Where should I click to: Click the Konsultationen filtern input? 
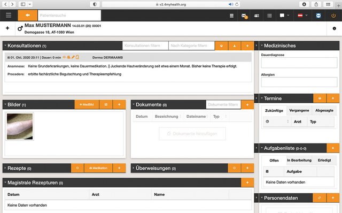point(145,45)
